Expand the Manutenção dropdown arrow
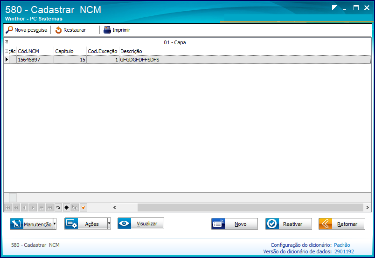375x258 pixels. pos(55,224)
